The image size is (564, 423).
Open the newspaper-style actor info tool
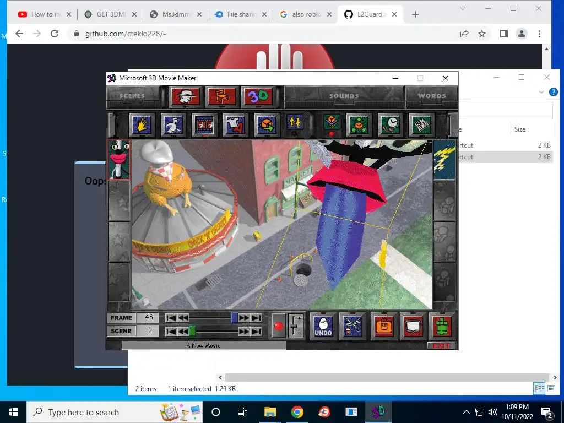(x=421, y=124)
